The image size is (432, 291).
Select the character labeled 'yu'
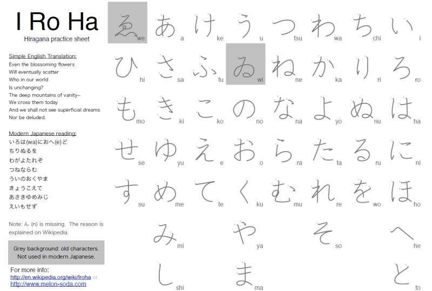click(x=166, y=149)
